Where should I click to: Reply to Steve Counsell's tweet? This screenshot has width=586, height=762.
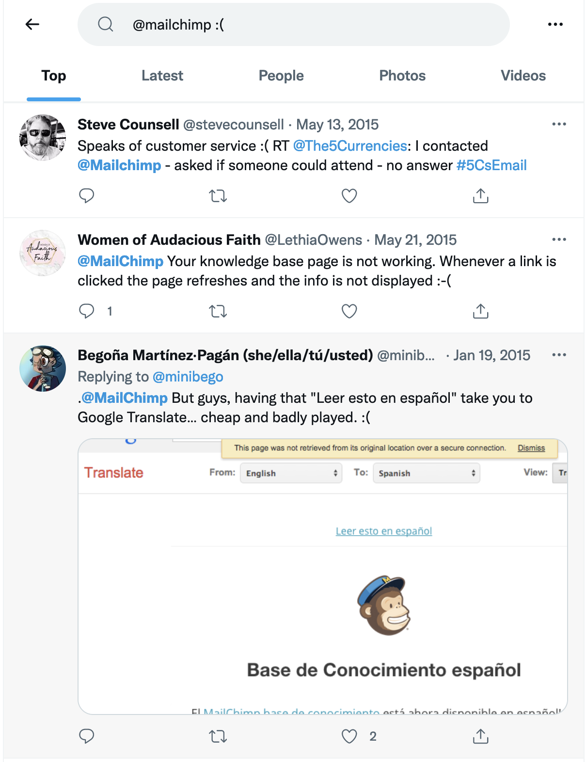coord(86,196)
